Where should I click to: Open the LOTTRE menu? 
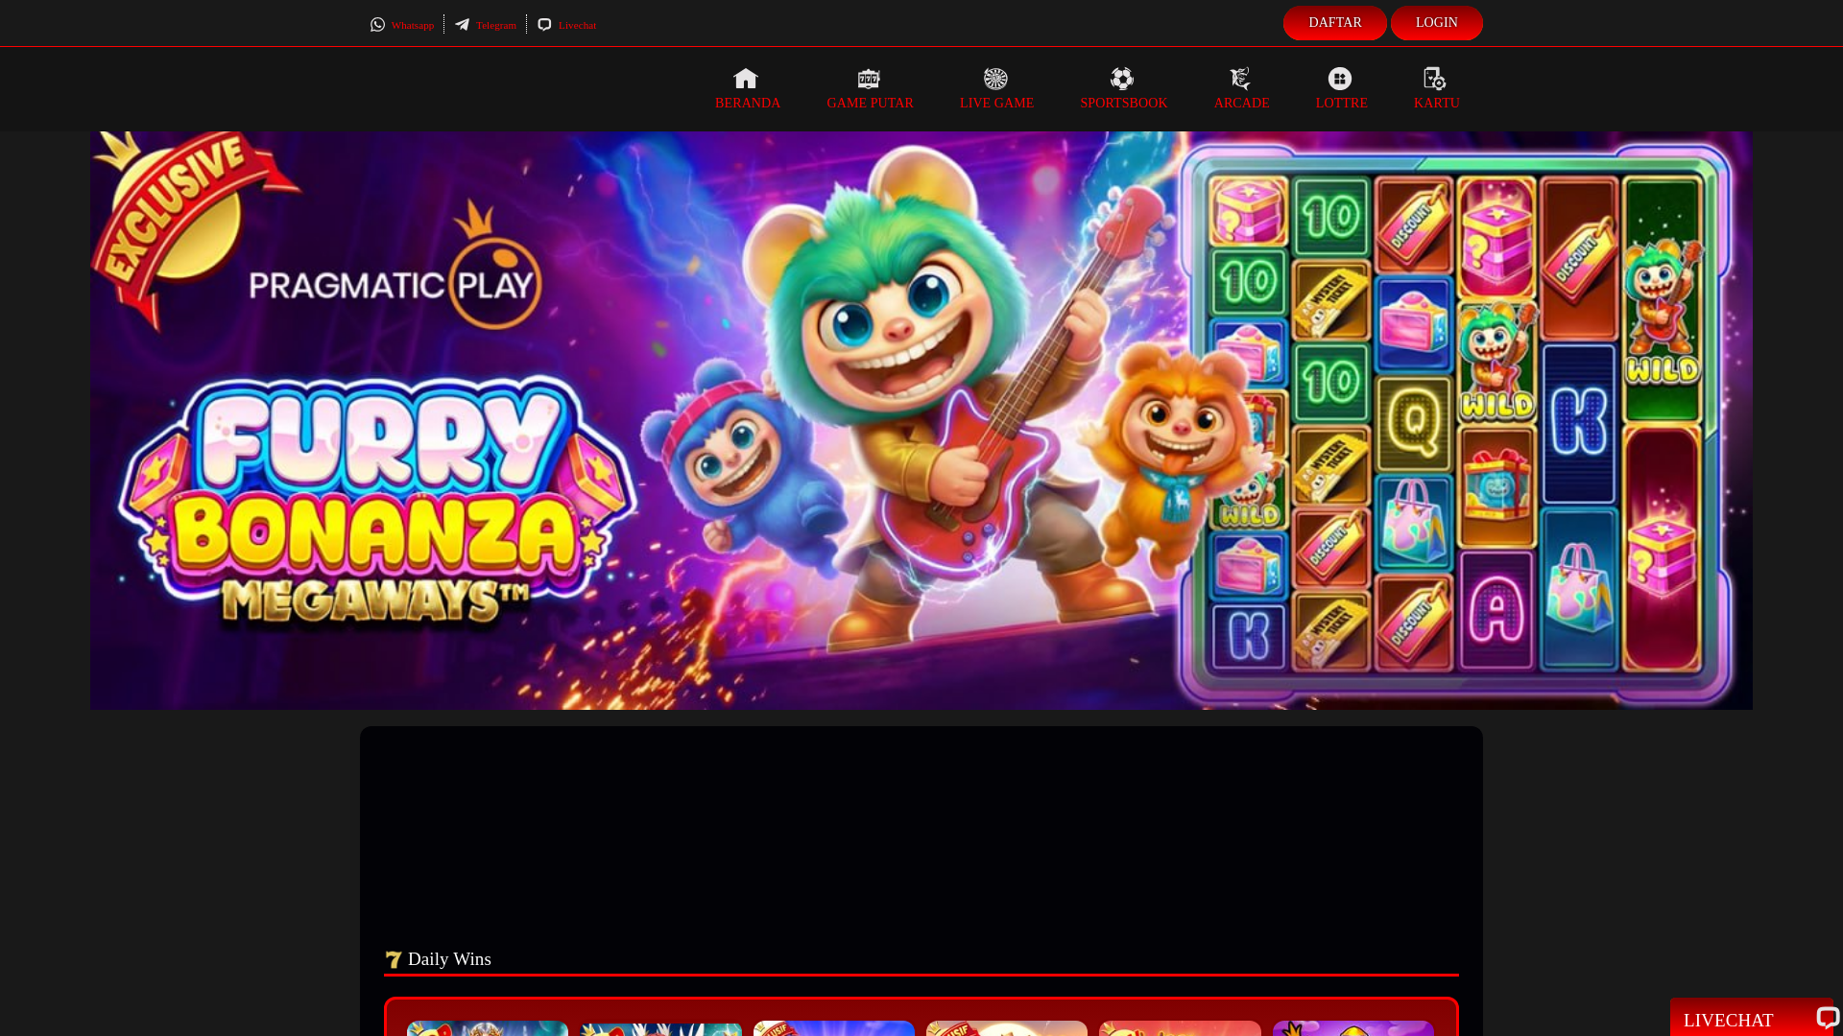1341,103
